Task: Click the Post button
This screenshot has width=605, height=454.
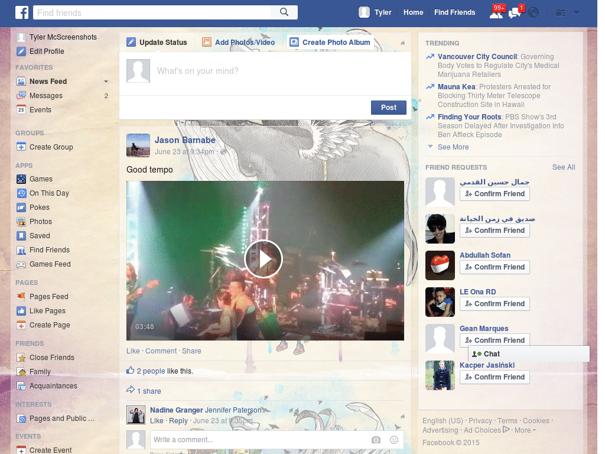Action: point(388,107)
